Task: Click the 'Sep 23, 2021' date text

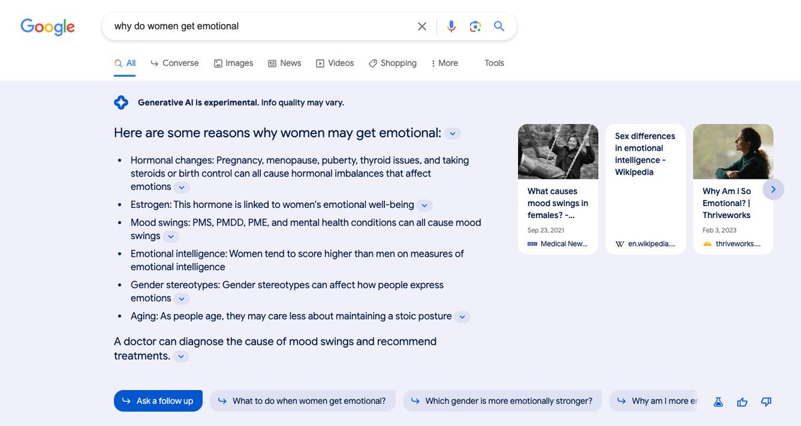Action: click(546, 230)
